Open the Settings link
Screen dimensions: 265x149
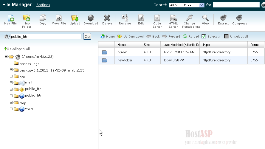pos(43,5)
